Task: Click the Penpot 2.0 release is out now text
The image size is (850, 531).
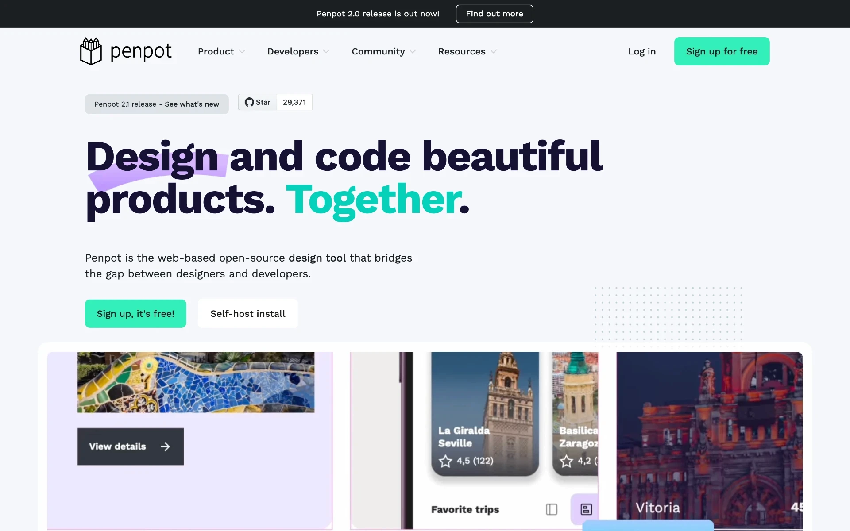Action: click(378, 14)
